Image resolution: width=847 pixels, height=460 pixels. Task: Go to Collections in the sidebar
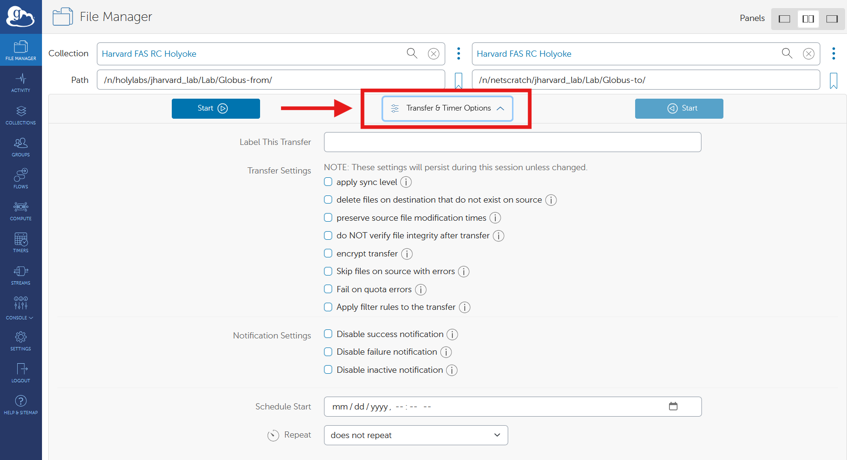point(21,115)
